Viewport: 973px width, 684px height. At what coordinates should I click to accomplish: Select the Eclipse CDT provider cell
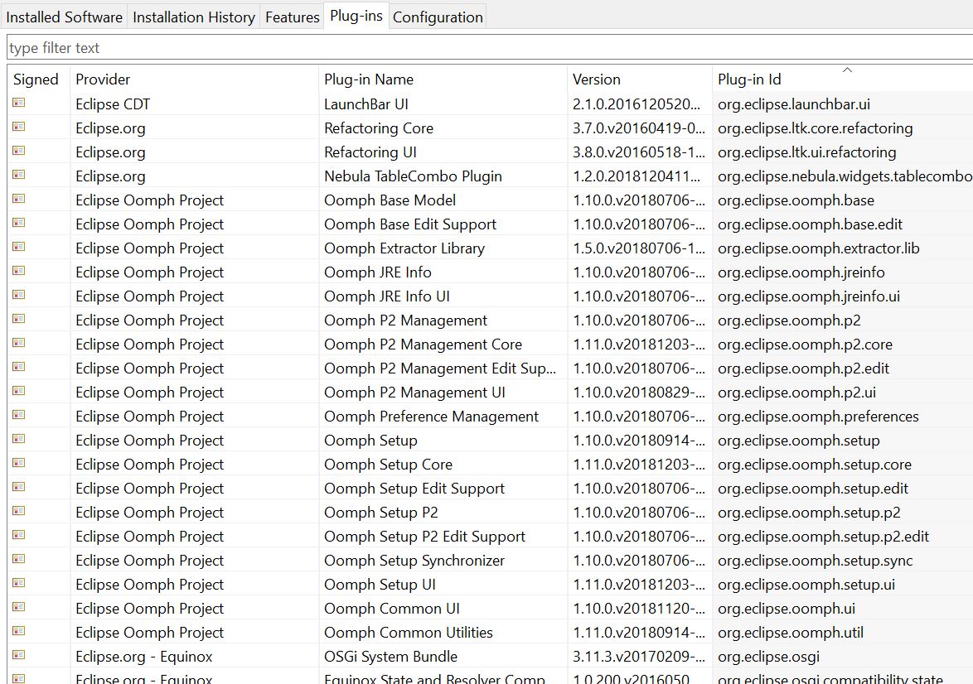pos(113,104)
